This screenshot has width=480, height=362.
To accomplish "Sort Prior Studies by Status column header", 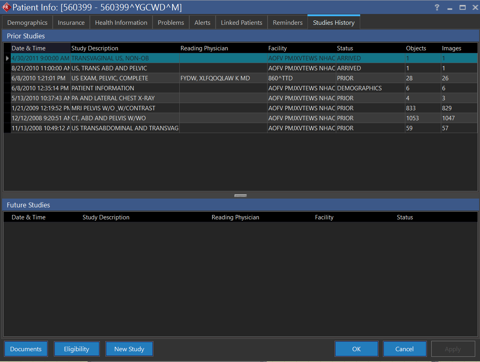I will point(345,48).
